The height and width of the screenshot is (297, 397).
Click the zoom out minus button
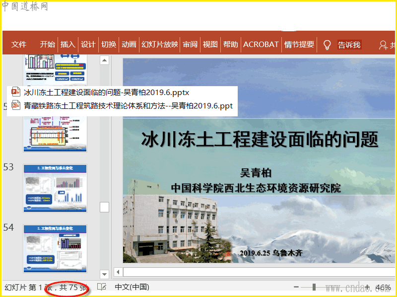click(296, 287)
